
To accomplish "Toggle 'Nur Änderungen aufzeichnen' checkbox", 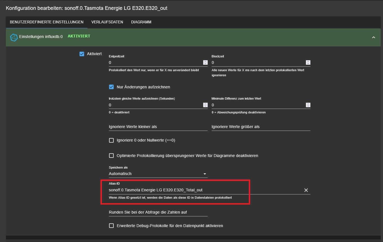I will 111,87.
